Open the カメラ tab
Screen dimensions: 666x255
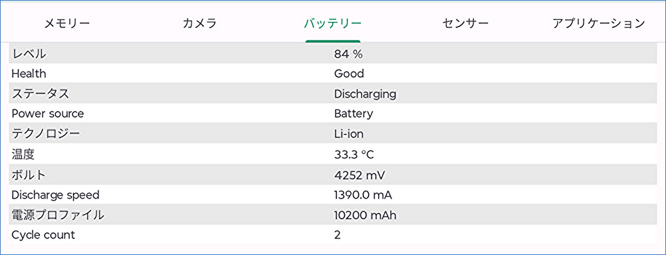point(199,23)
